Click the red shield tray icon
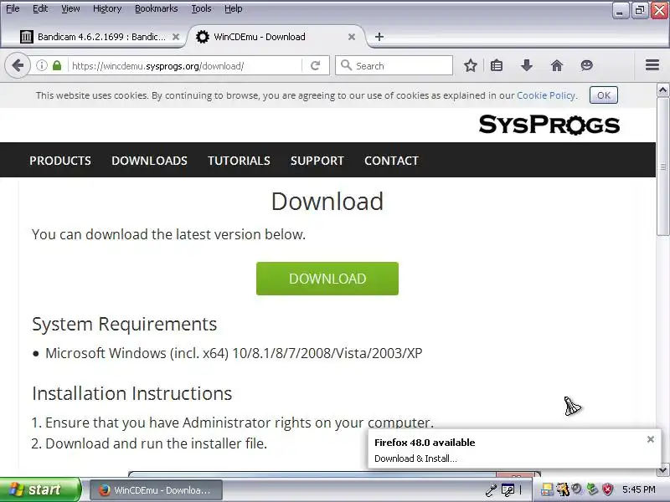Screen dimensions: 670x502 point(607,489)
